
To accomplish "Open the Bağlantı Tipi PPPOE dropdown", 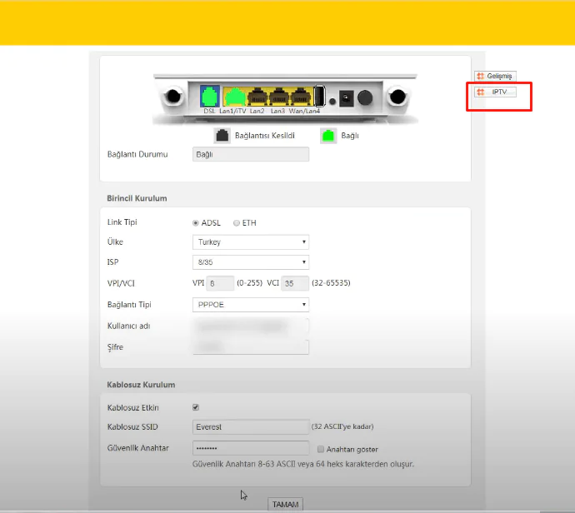I will coord(250,305).
